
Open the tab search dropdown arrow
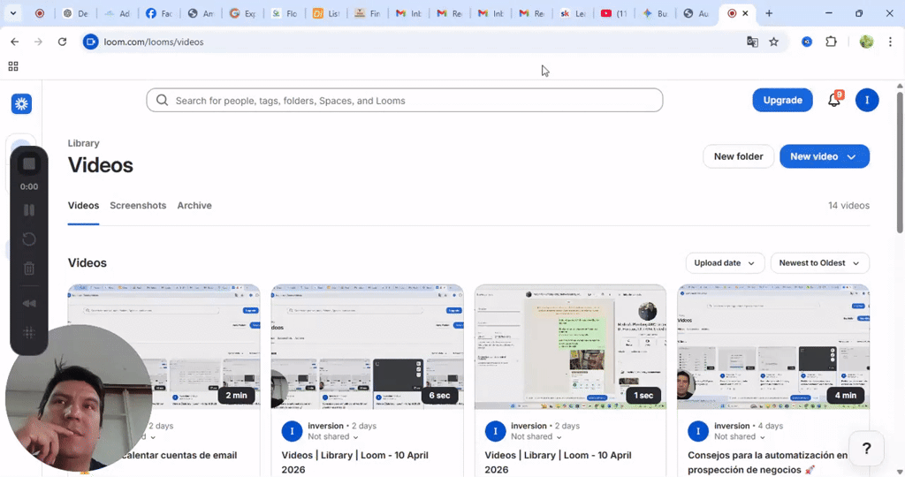pyautogui.click(x=12, y=13)
